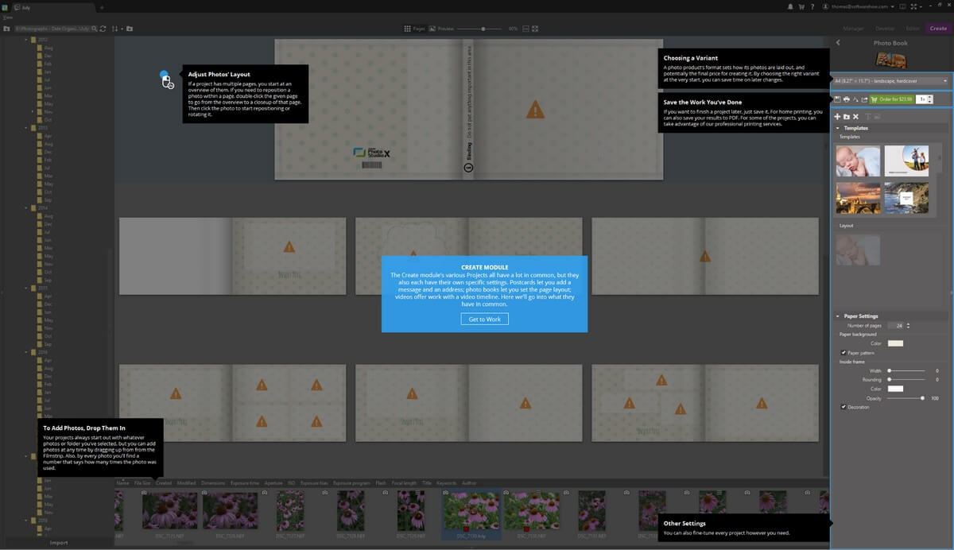
Task: Switch to the Editor module tab
Action: pyautogui.click(x=913, y=29)
